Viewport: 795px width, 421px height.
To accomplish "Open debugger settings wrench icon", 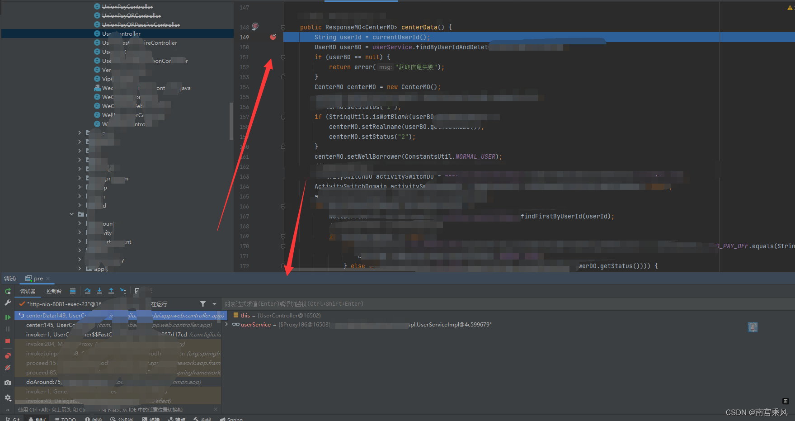I will click(x=8, y=303).
